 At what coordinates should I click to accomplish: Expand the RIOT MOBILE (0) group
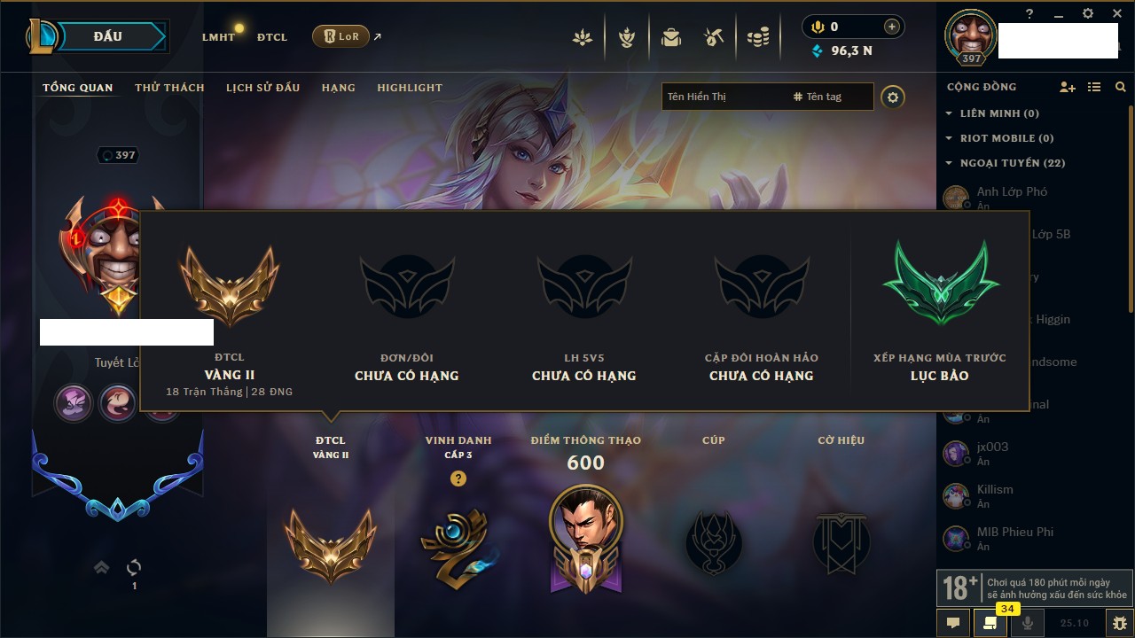(x=999, y=138)
